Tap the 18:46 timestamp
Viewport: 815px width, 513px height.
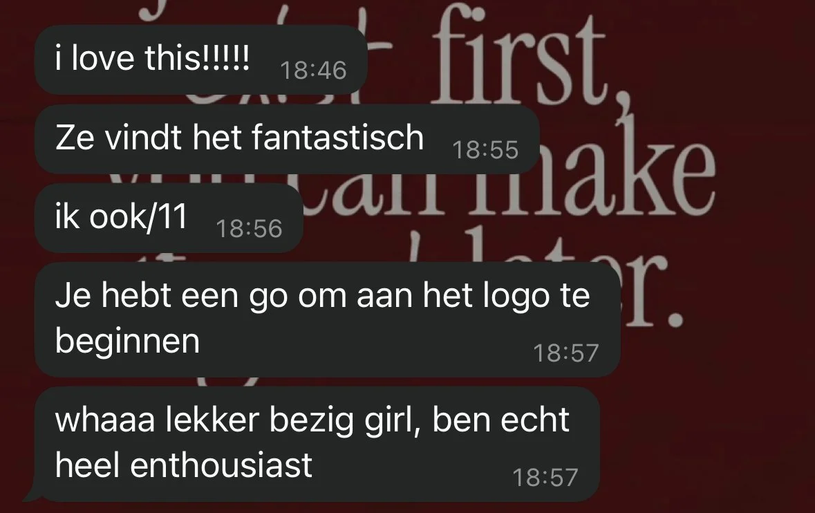[x=313, y=70]
